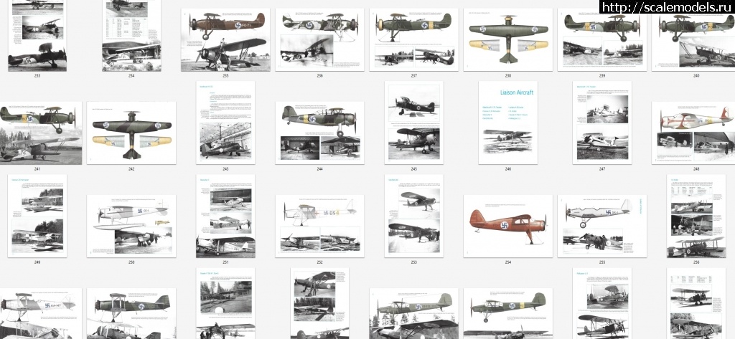The height and width of the screenshot is (339, 735).
Task: Open the Liaison Aircraft title page 246
Action: (x=507, y=123)
